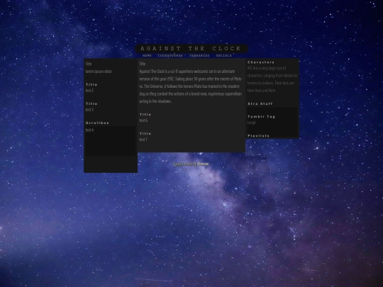Open nav link between Cuckooverse and Socials
The width and height of the screenshot is (383, 287).
[x=199, y=56]
